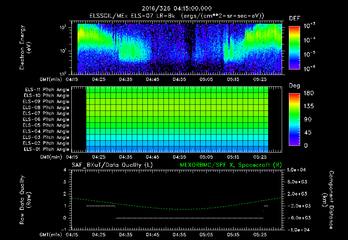Click the Deg legend heading
Viewport: 348px width, 240px height.
tap(295, 86)
